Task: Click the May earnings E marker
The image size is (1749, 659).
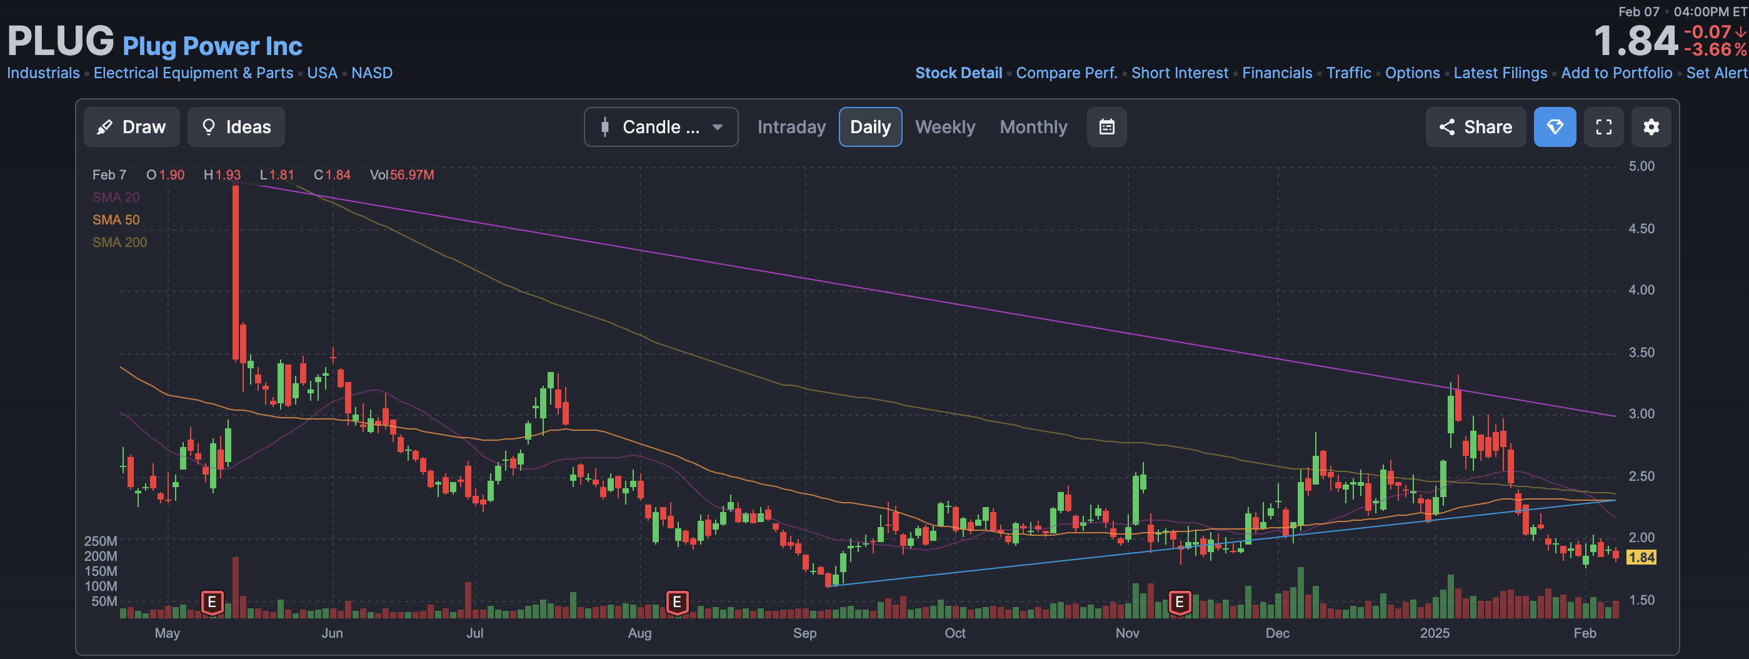Action: pyautogui.click(x=212, y=602)
